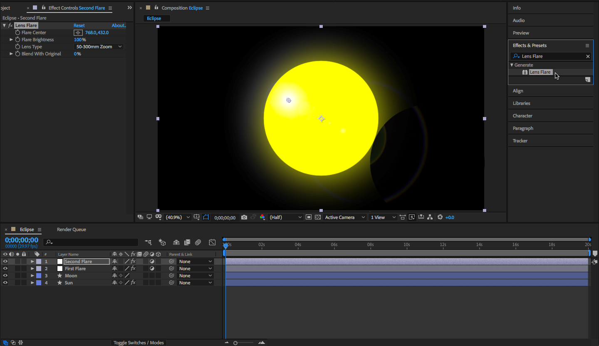
Task: Open the resolution (Half) dropdown
Action: [x=286, y=217]
